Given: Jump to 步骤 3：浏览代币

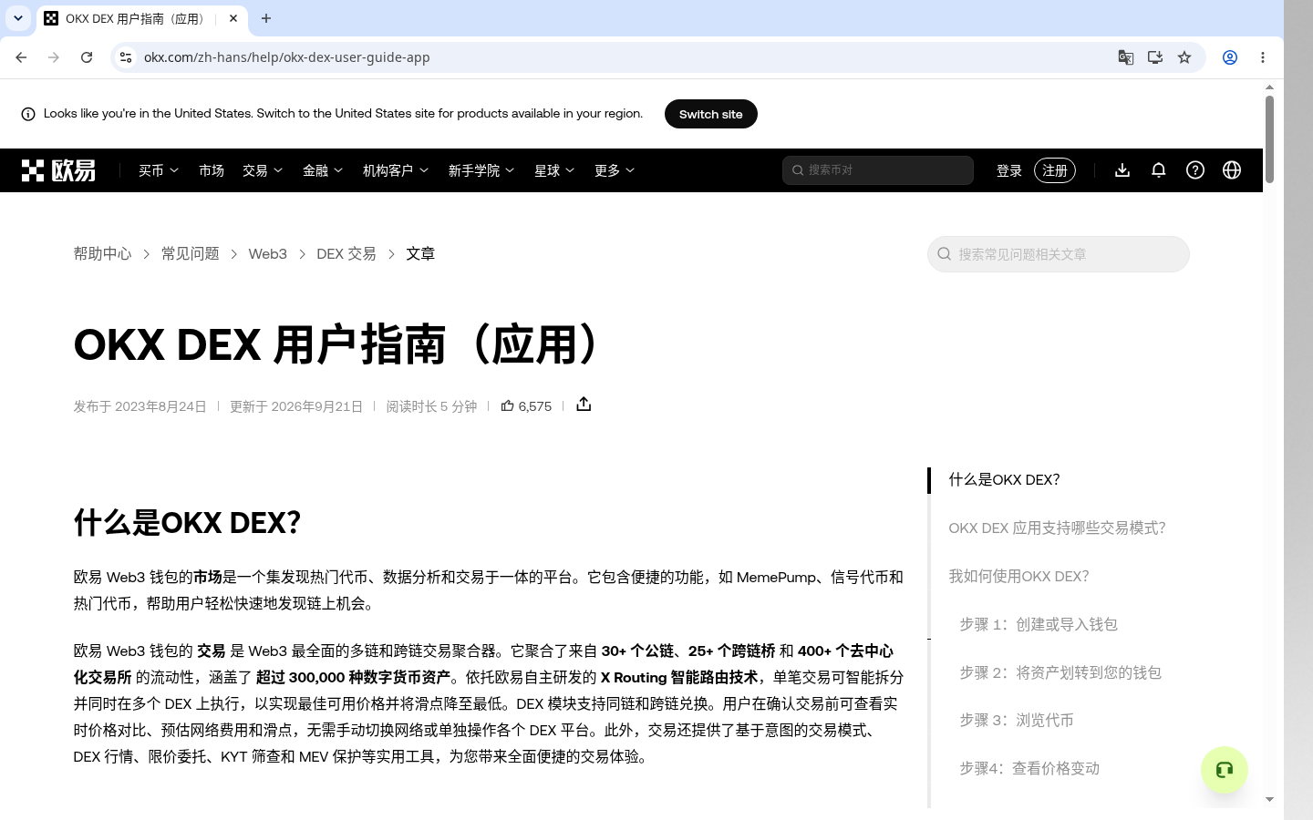Looking at the screenshot, I should (1017, 721).
